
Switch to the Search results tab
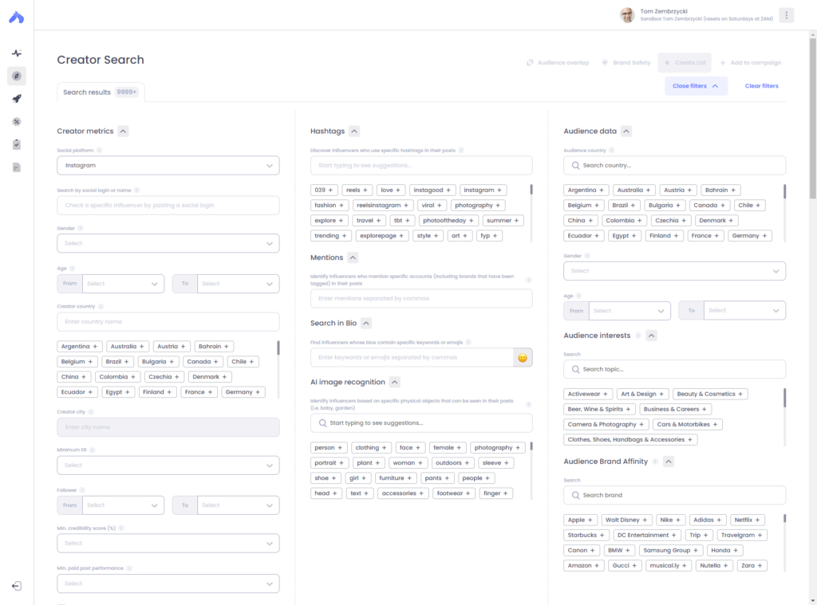(x=101, y=92)
